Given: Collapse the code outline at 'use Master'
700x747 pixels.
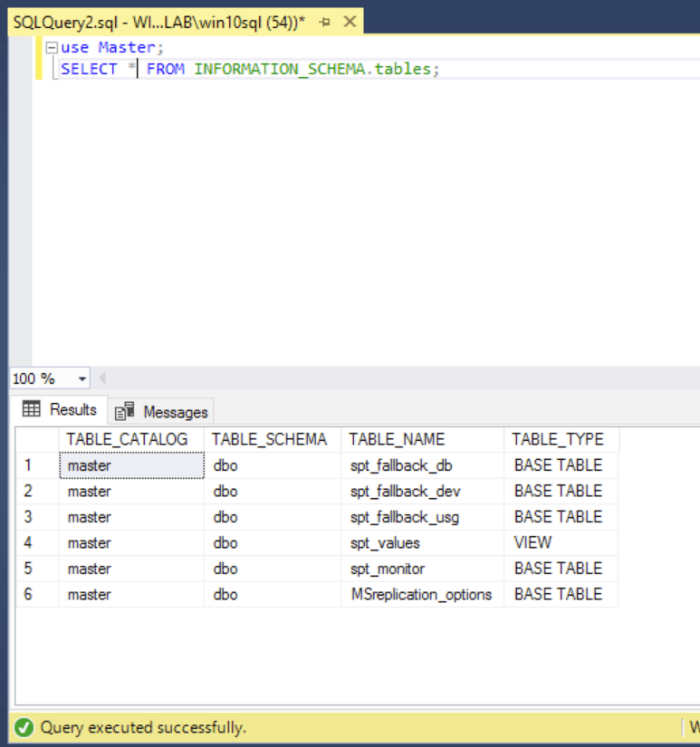Looking at the screenshot, I should pos(52,48).
